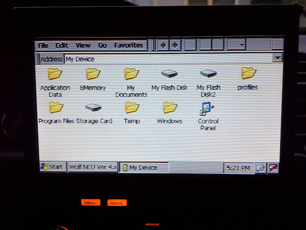Expand the Address bar dropdown arrow
The image size is (306, 230).
point(277,58)
